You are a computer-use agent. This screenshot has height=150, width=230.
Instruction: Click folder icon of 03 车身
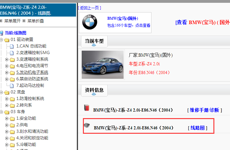(7, 112)
